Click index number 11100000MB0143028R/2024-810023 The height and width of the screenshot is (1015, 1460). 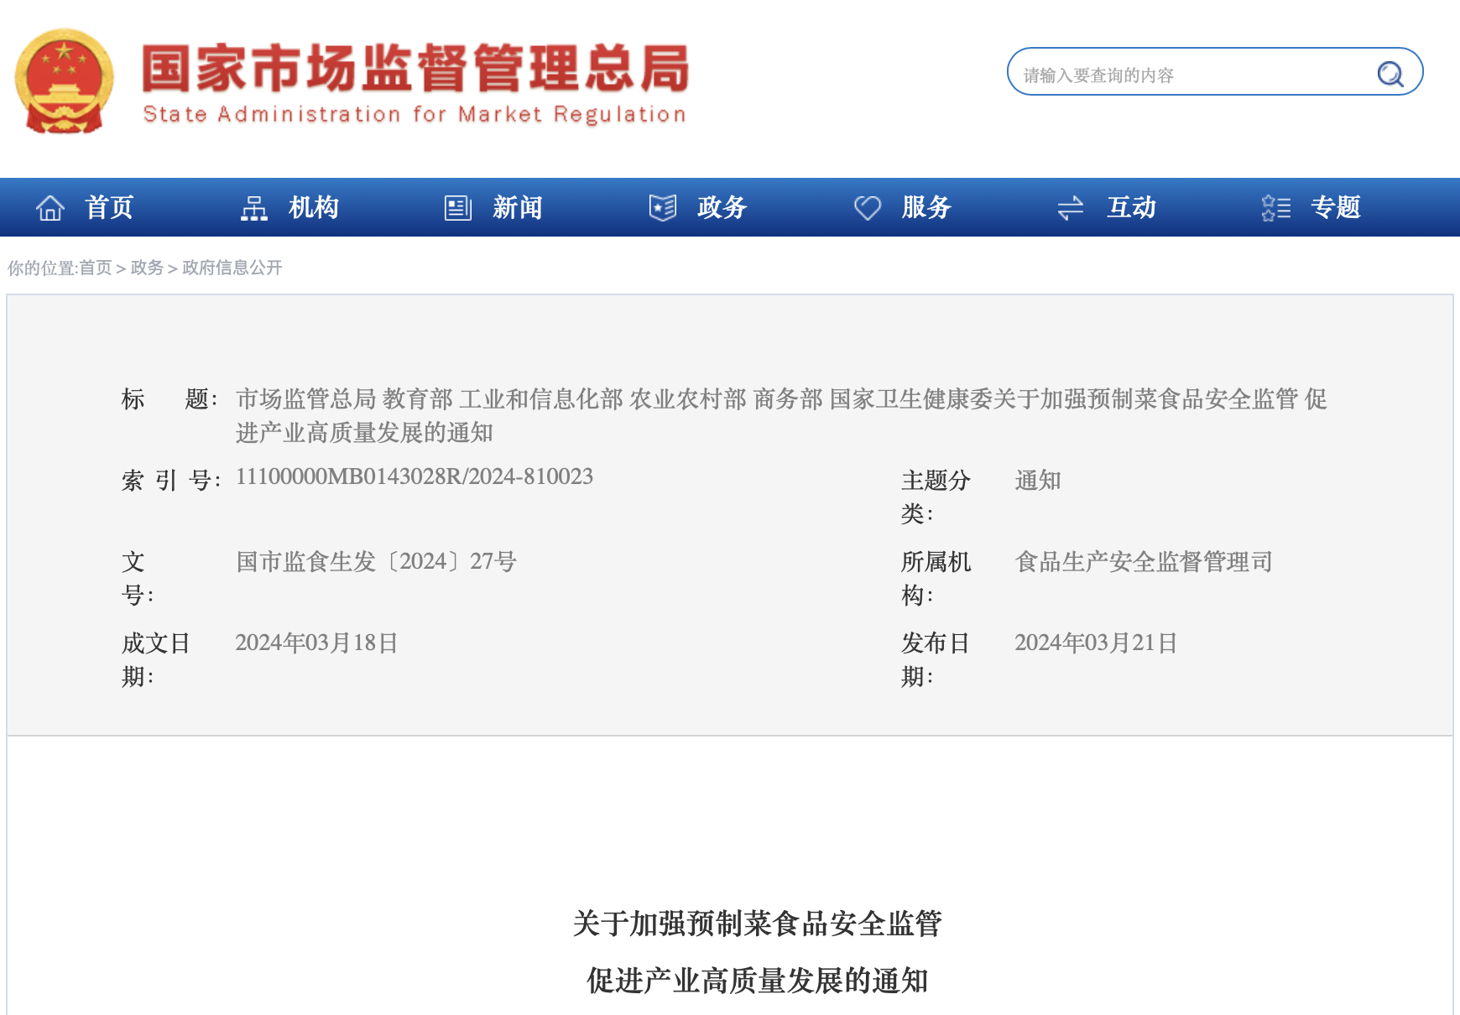(x=415, y=476)
